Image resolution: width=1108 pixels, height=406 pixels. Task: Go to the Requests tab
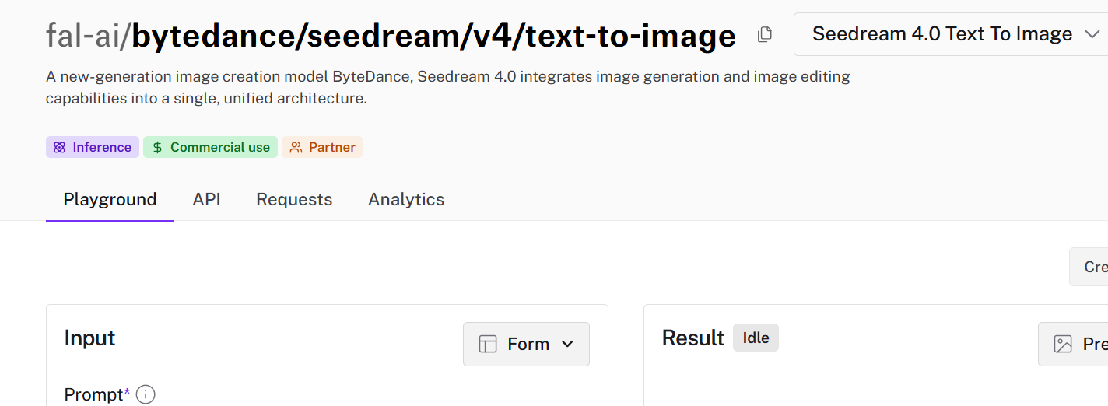click(x=294, y=200)
